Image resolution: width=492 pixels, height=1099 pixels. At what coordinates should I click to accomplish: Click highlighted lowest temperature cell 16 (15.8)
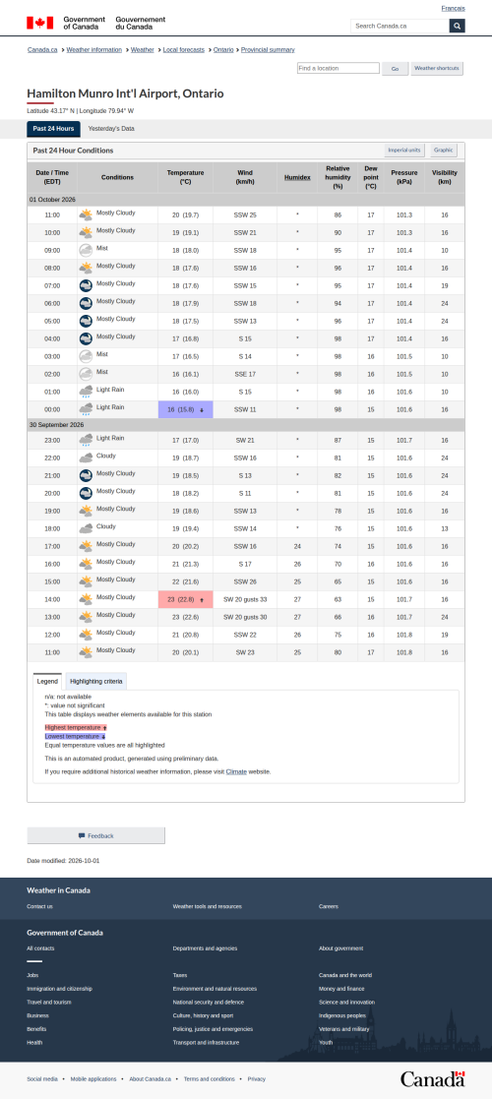tap(186, 410)
